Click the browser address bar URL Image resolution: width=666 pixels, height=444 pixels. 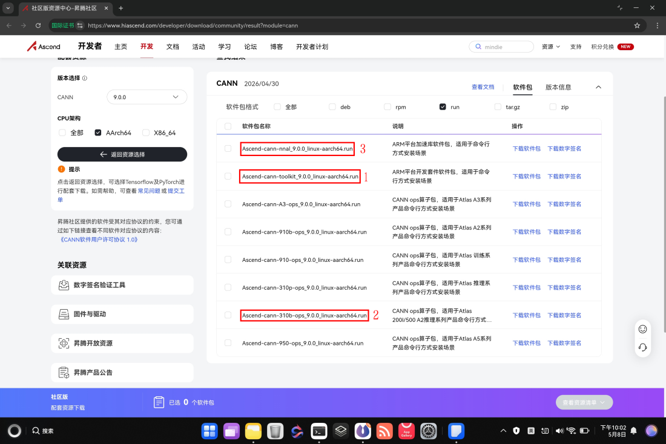coord(193,25)
